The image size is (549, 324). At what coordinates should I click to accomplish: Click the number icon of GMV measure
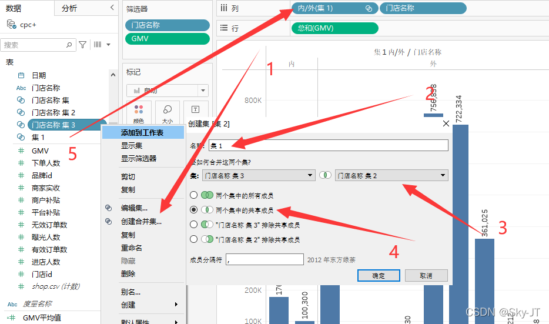pyautogui.click(x=21, y=151)
